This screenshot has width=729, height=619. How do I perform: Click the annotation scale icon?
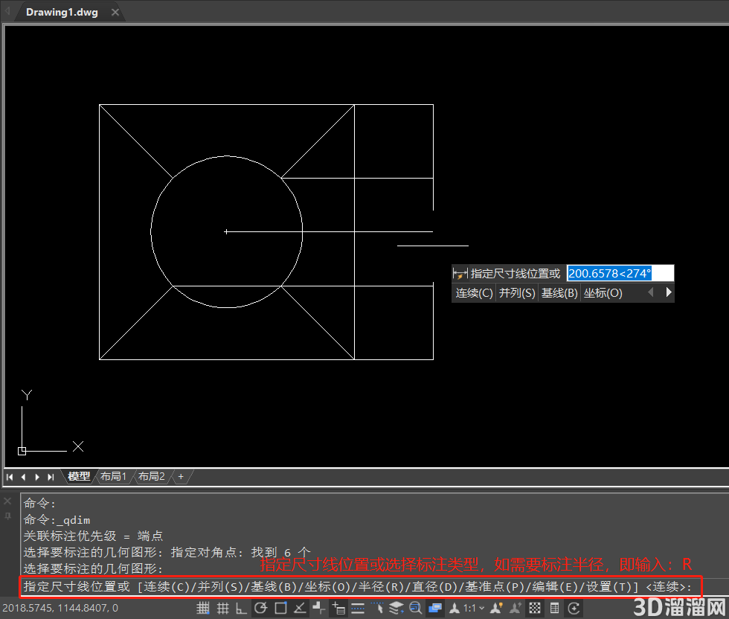coord(455,608)
